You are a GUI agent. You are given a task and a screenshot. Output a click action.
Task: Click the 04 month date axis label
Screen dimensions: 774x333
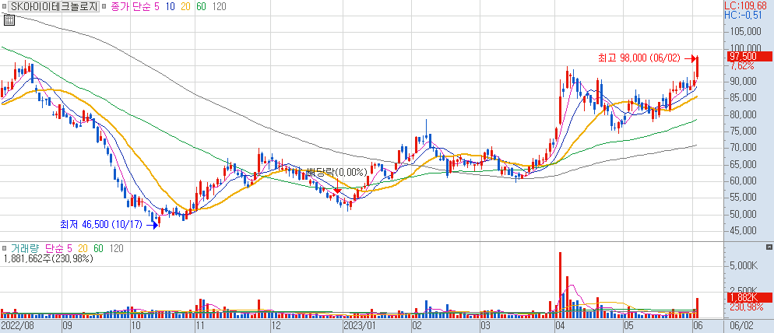[x=560, y=326]
